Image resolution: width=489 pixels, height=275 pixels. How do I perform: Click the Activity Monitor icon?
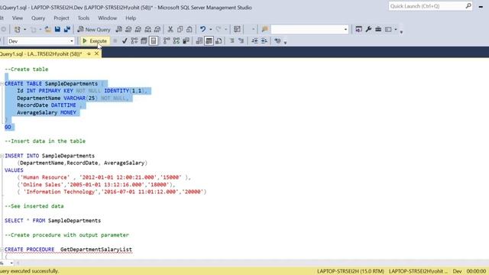(x=237, y=29)
